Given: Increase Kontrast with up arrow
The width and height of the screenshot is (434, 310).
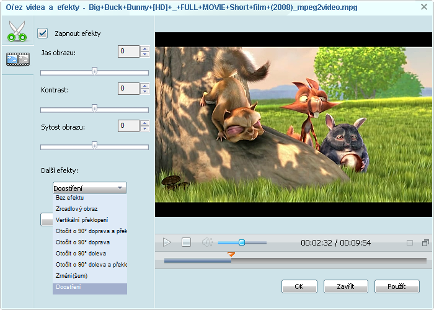Looking at the screenshot, I should 144,86.
